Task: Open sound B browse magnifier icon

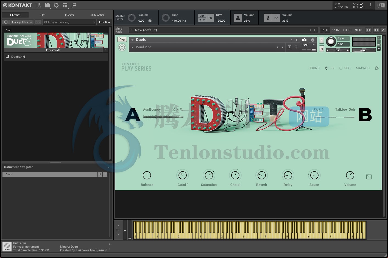Action: [316, 110]
